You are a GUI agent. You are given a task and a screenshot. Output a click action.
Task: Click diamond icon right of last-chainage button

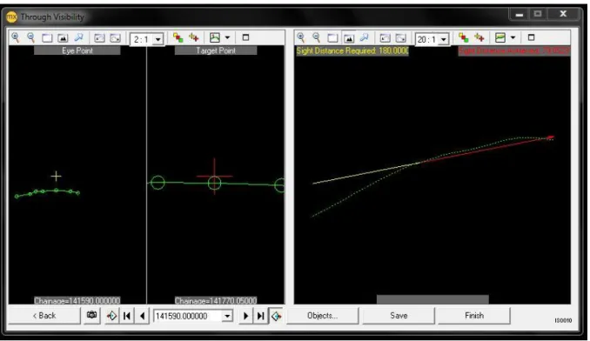(276, 316)
